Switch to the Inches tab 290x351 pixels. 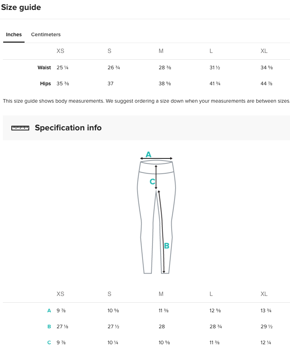14,34
